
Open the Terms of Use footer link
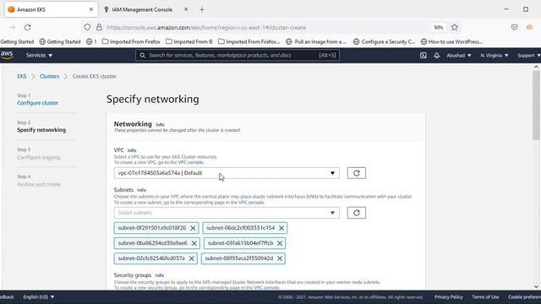pyautogui.click(x=485, y=296)
